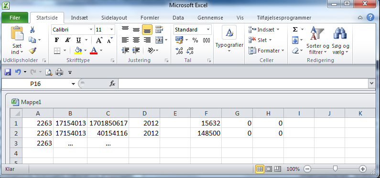Screen dimensions: 380x178
Task: Increase cell indent
Action: coord(136,50)
